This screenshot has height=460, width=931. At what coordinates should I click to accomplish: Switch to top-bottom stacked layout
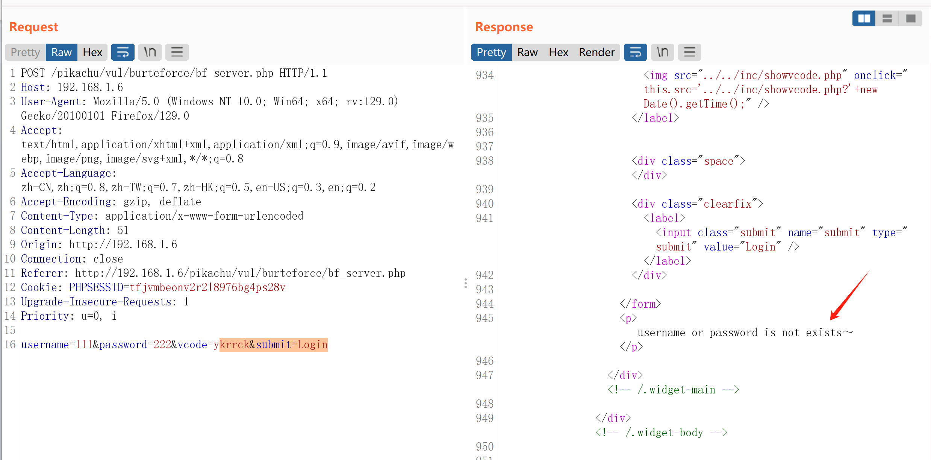pyautogui.click(x=887, y=18)
